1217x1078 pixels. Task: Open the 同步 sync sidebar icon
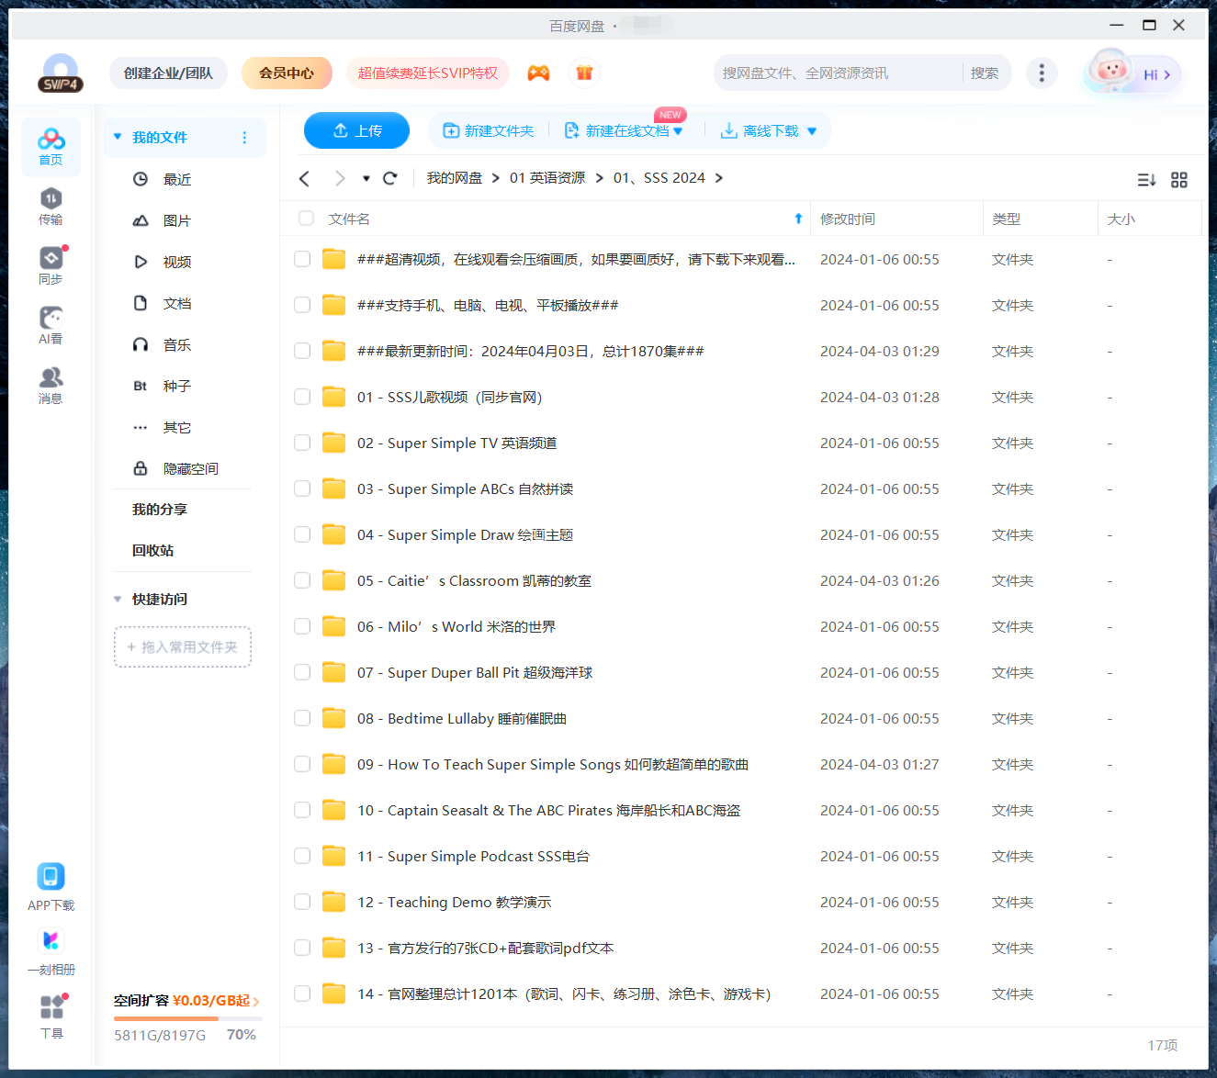pyautogui.click(x=51, y=266)
